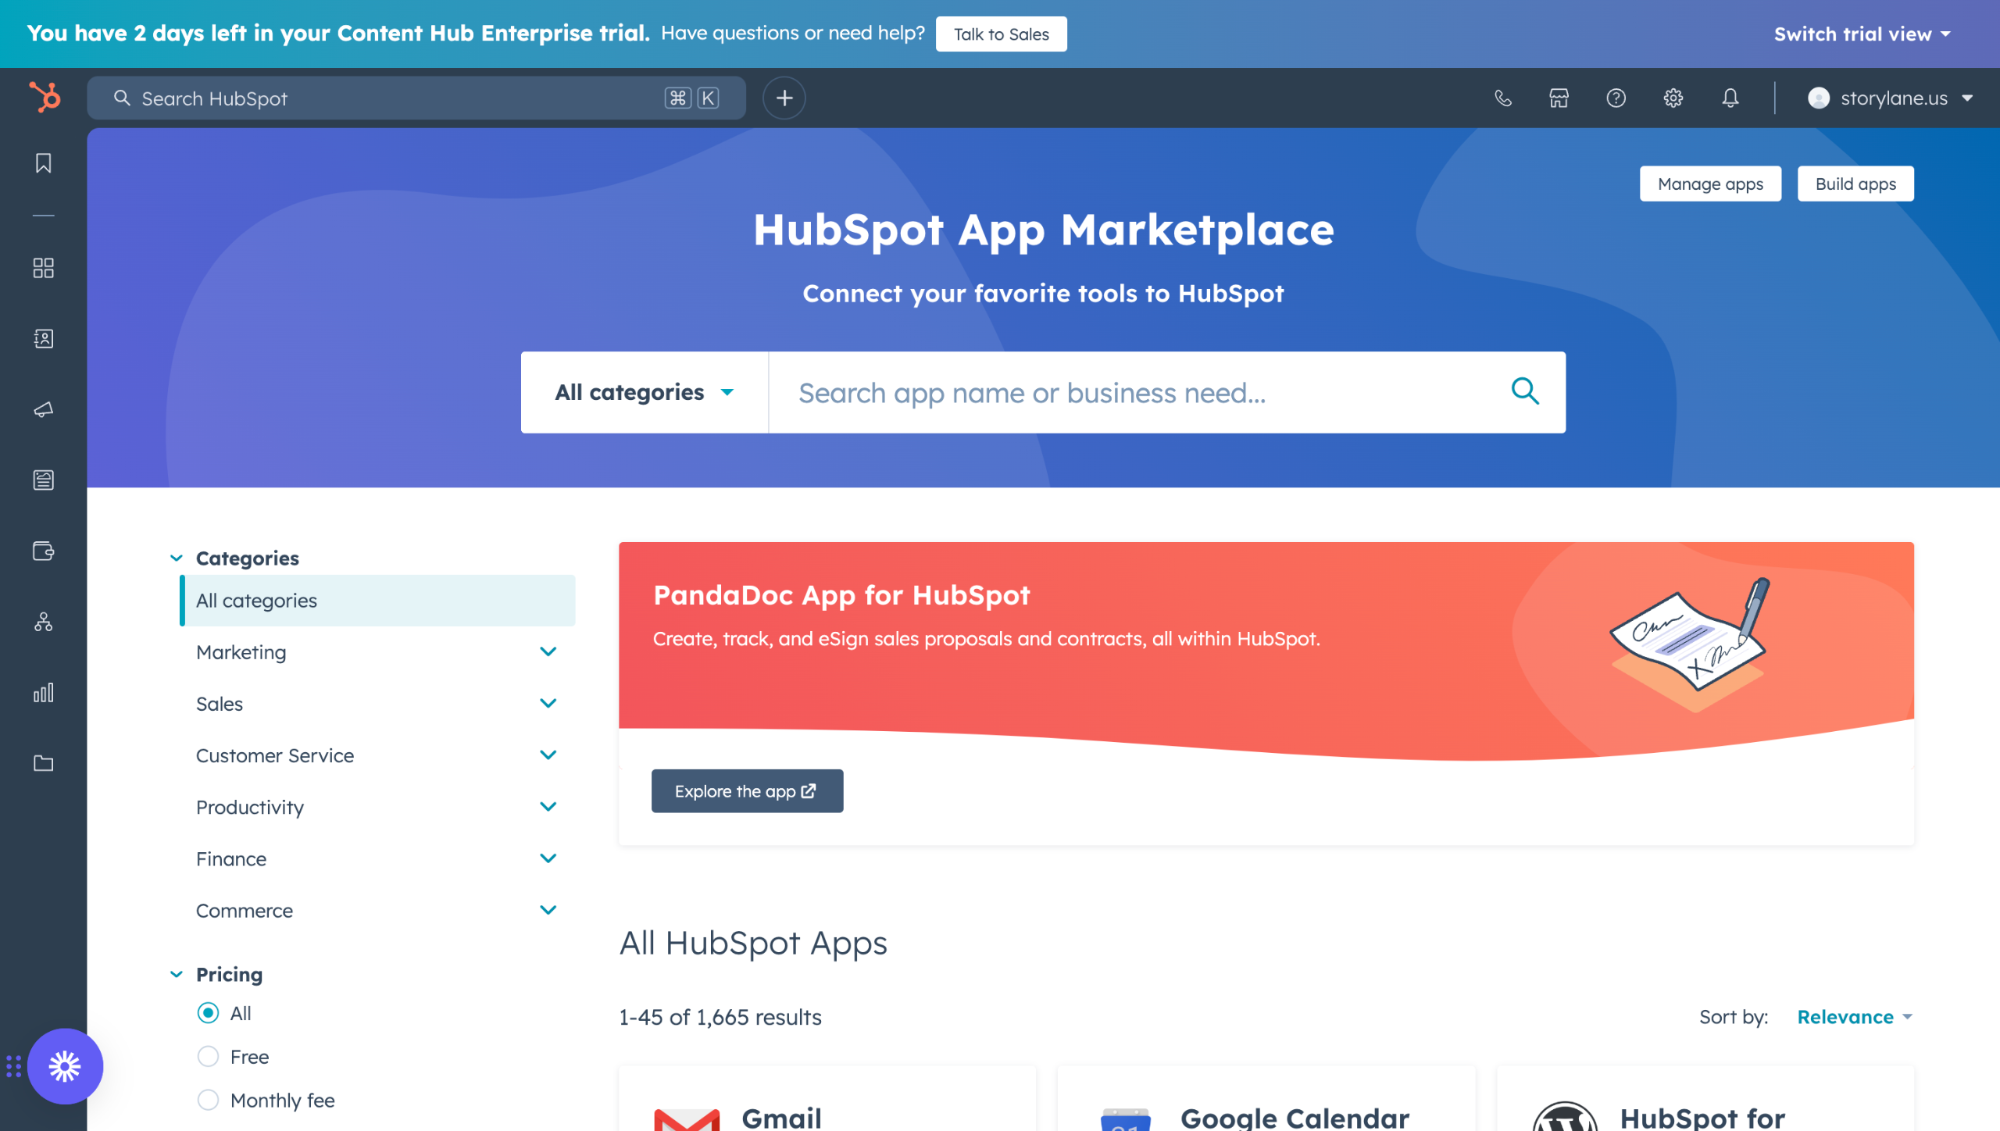Expand the Customer Service category chevron
This screenshot has height=1131, width=2000.
pos(548,755)
